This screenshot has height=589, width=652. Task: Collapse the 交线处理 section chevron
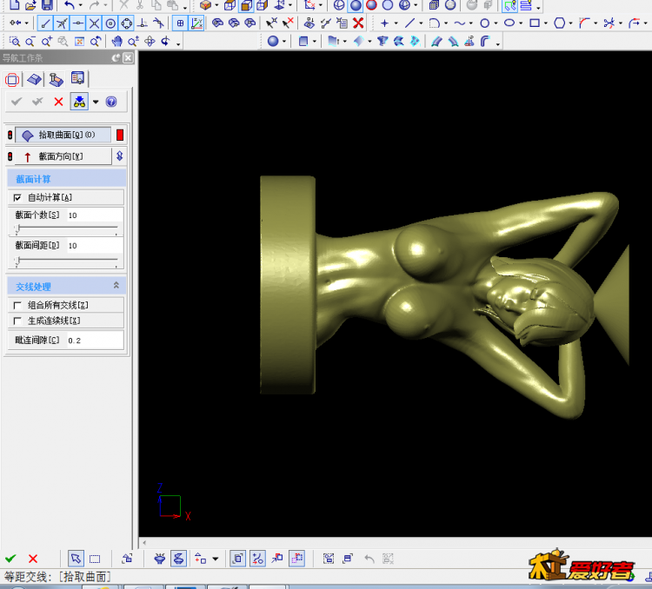pyautogui.click(x=116, y=285)
